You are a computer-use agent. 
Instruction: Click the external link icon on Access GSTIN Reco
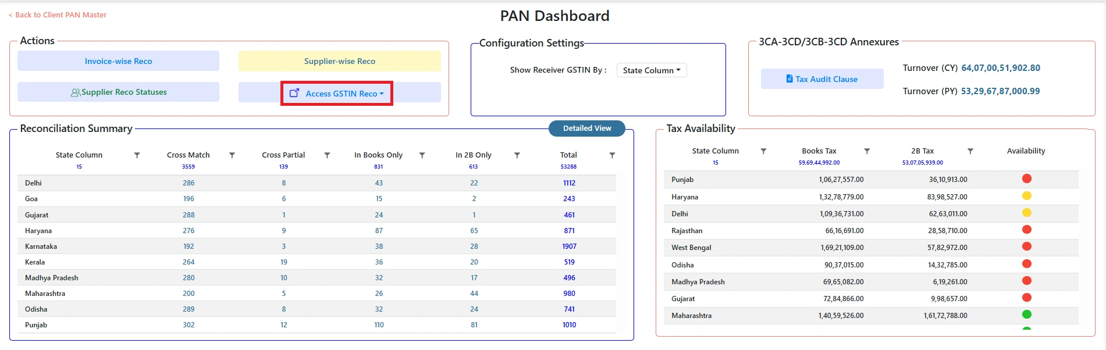294,93
